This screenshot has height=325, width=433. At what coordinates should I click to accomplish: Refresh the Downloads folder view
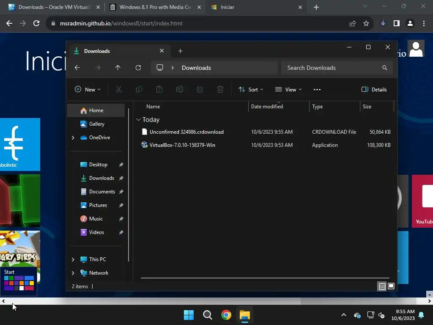click(x=138, y=68)
